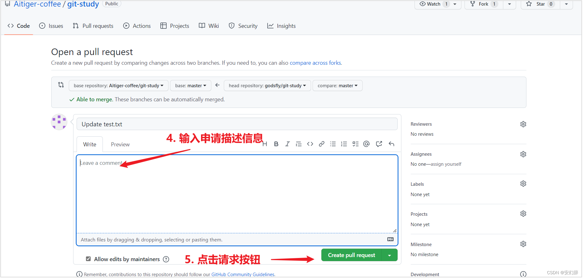Click the Attach files drop area
Image resolution: width=583 pixels, height=278 pixels.
pyautogui.click(x=237, y=240)
